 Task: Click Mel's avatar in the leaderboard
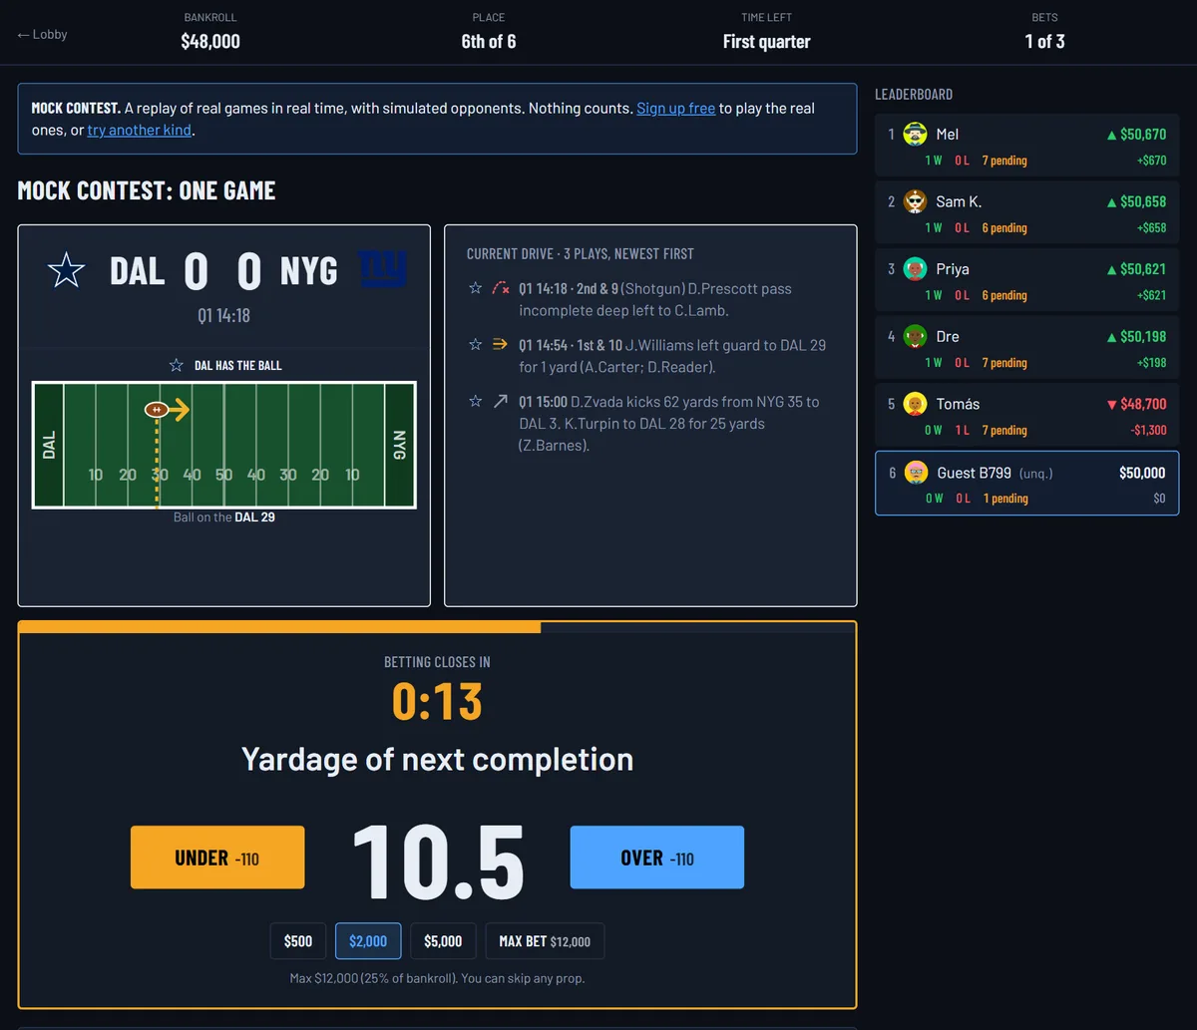(915, 134)
